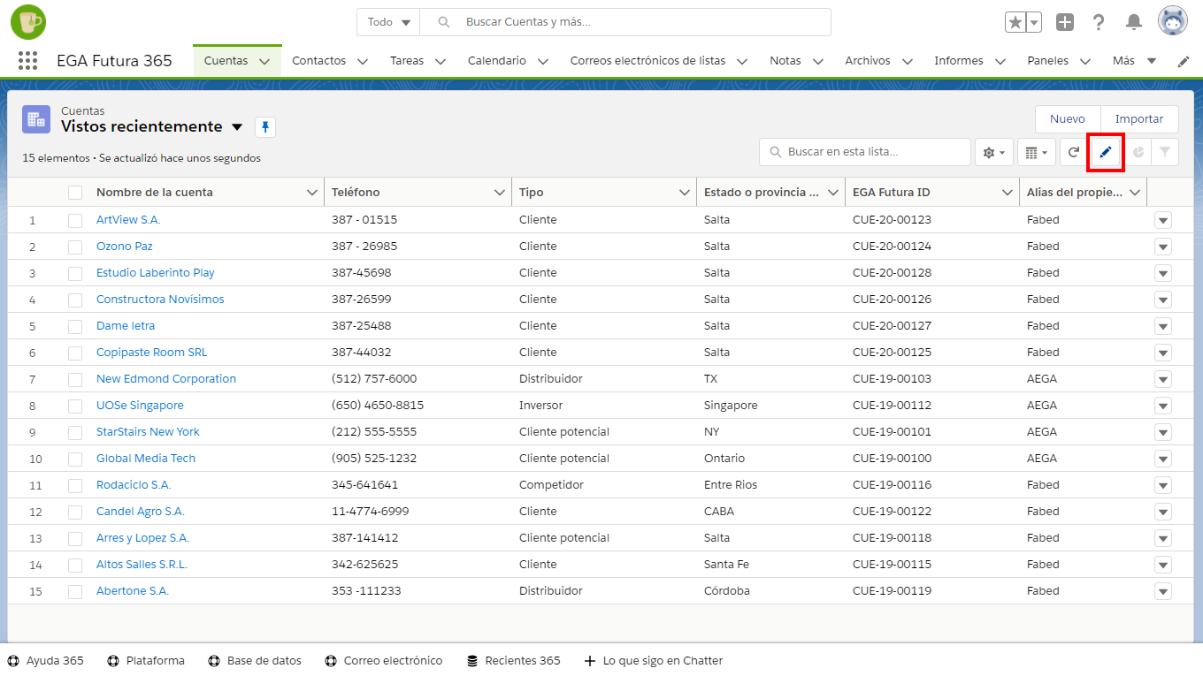Click the notifications bell icon

click(x=1133, y=22)
